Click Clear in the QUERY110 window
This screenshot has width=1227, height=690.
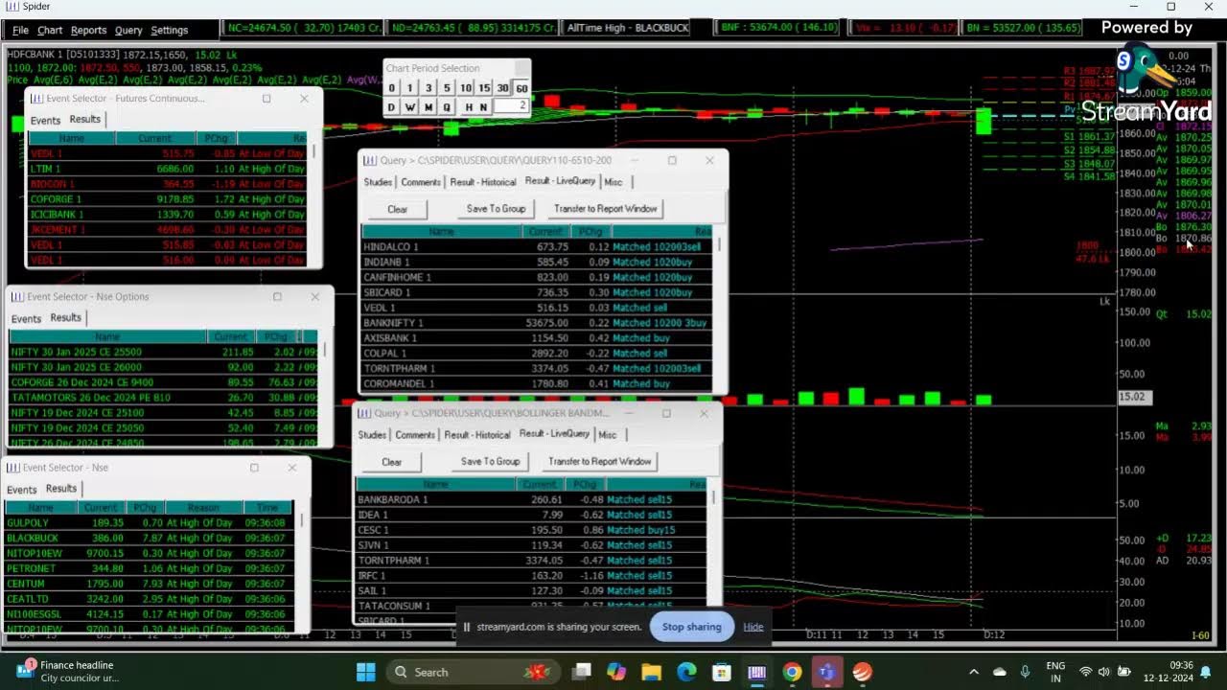(x=398, y=209)
